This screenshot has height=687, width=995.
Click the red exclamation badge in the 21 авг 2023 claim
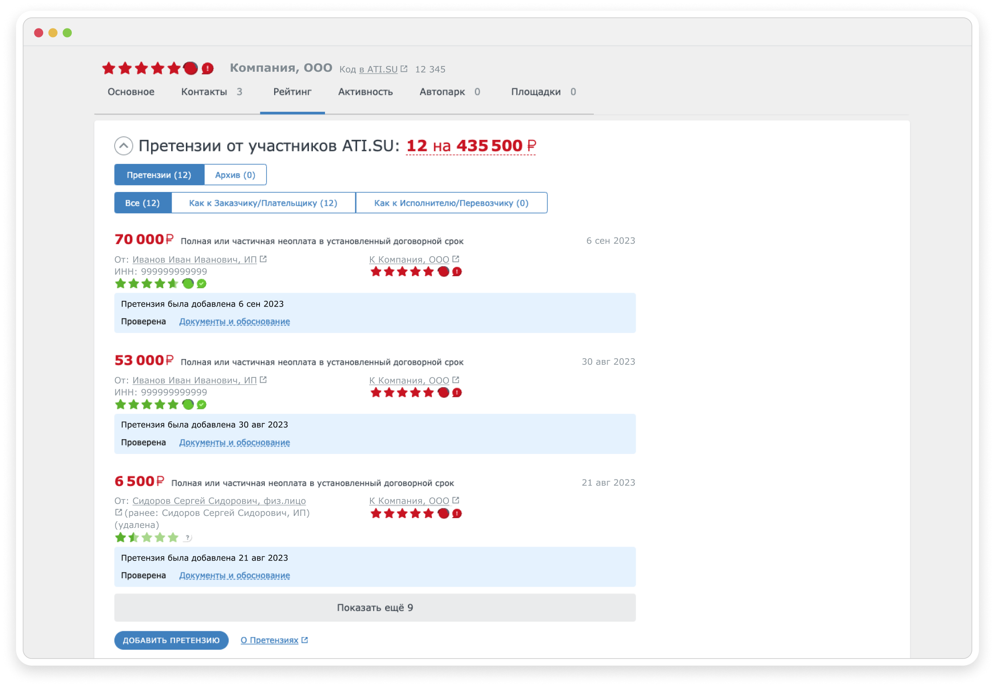(x=457, y=514)
